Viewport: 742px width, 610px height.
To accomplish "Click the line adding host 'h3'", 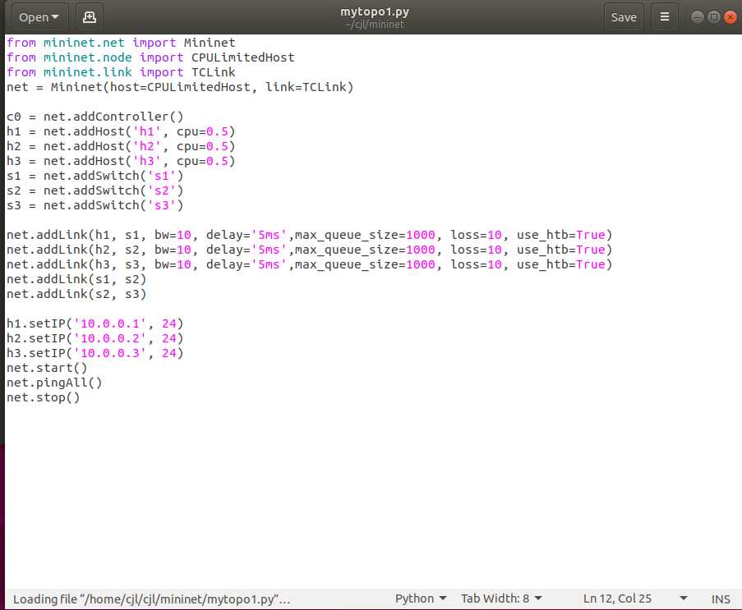I will point(121,161).
